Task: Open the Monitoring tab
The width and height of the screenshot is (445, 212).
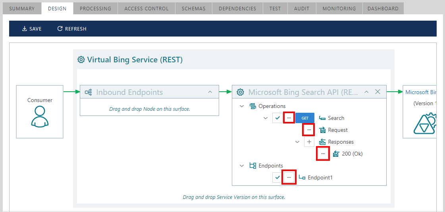Action: point(339,8)
